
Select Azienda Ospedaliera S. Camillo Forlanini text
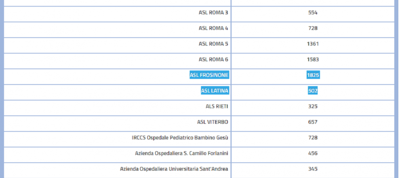(181, 153)
